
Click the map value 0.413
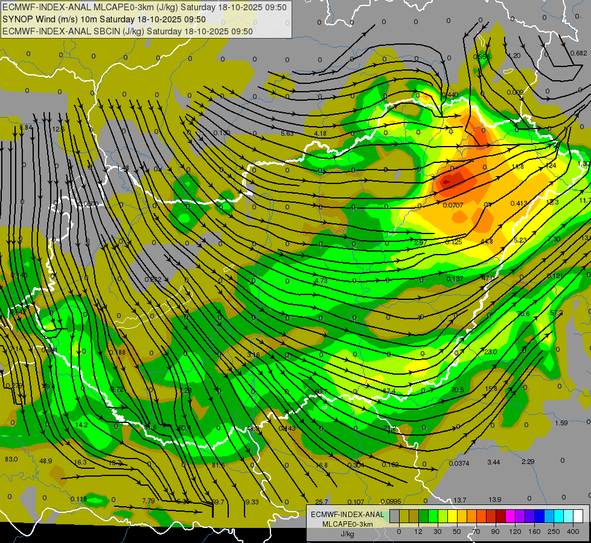pos(519,203)
